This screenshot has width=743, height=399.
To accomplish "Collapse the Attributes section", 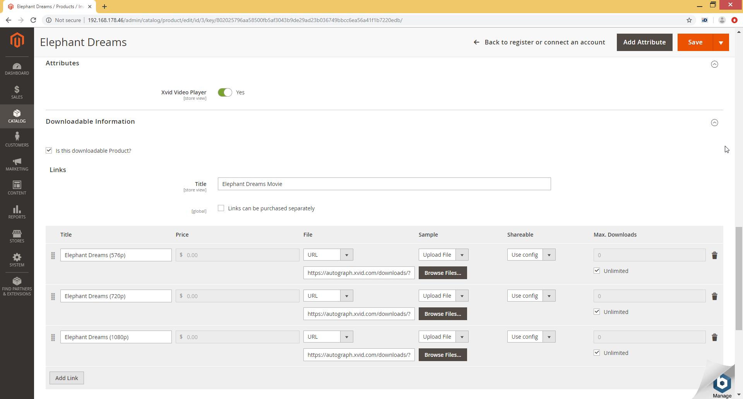I will click(x=714, y=64).
